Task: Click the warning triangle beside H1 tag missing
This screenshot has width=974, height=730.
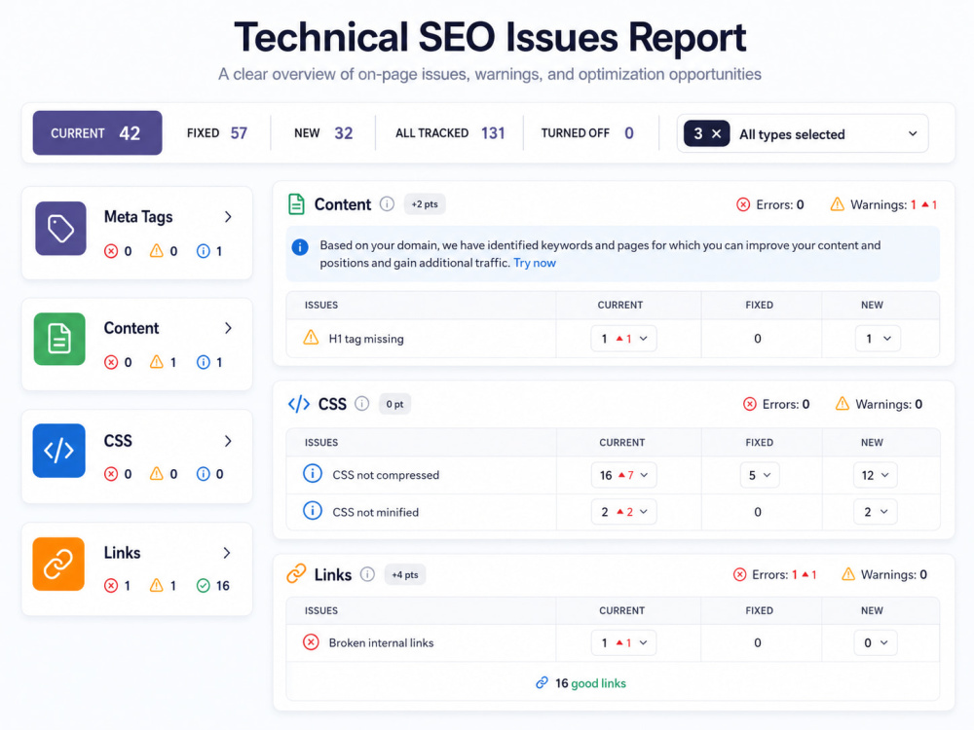Action: (x=311, y=339)
